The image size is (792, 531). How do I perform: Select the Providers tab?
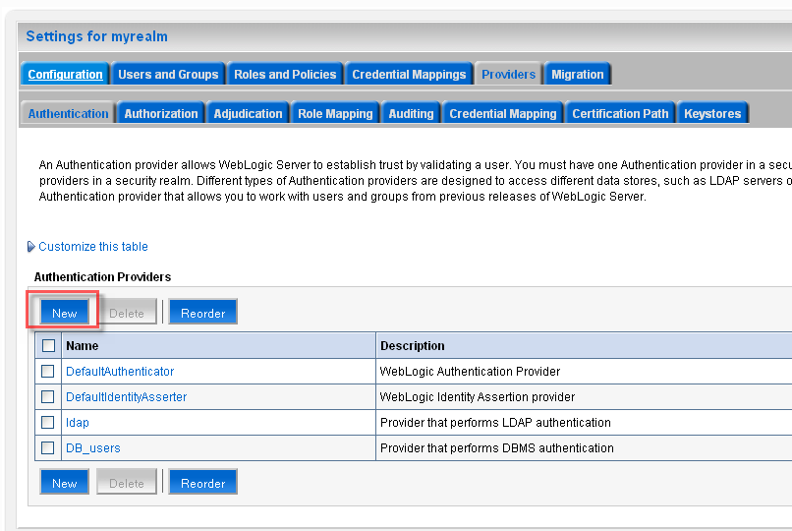coord(508,75)
